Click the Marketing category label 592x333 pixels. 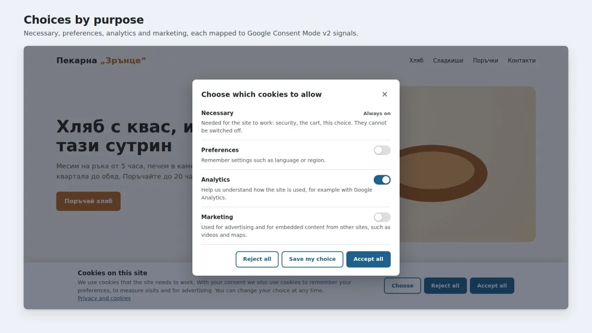coord(217,217)
